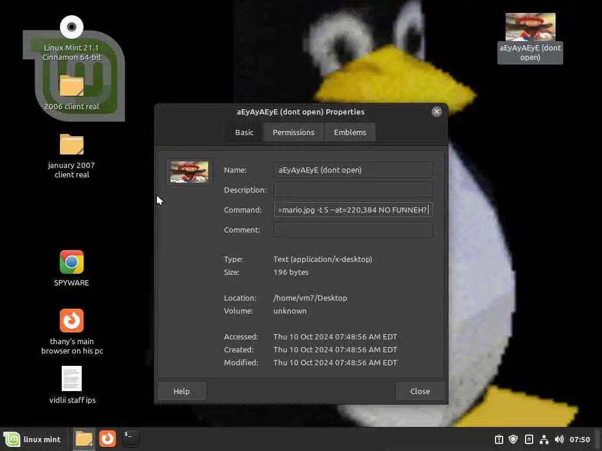Launch thany's main browser shortcut

pos(71,321)
